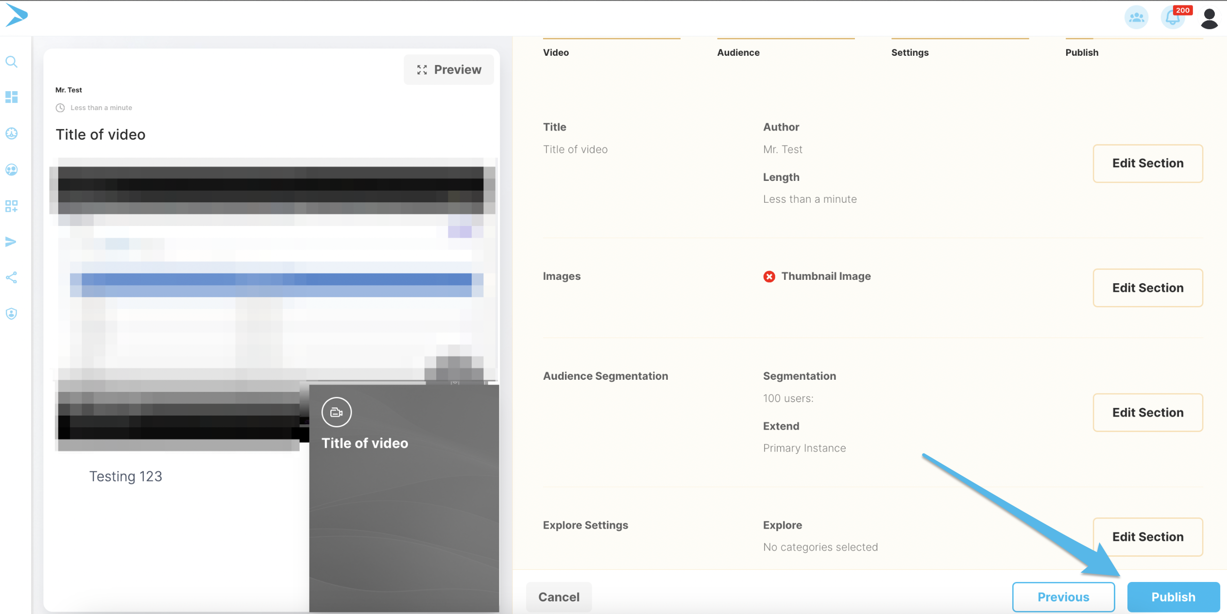Open the send paper-plane sidebar icon
Screen dimensions: 1227x614
click(x=11, y=242)
